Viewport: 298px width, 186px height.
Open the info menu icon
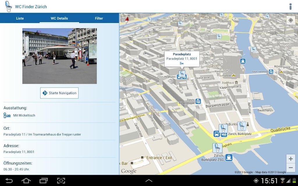point(290,6)
